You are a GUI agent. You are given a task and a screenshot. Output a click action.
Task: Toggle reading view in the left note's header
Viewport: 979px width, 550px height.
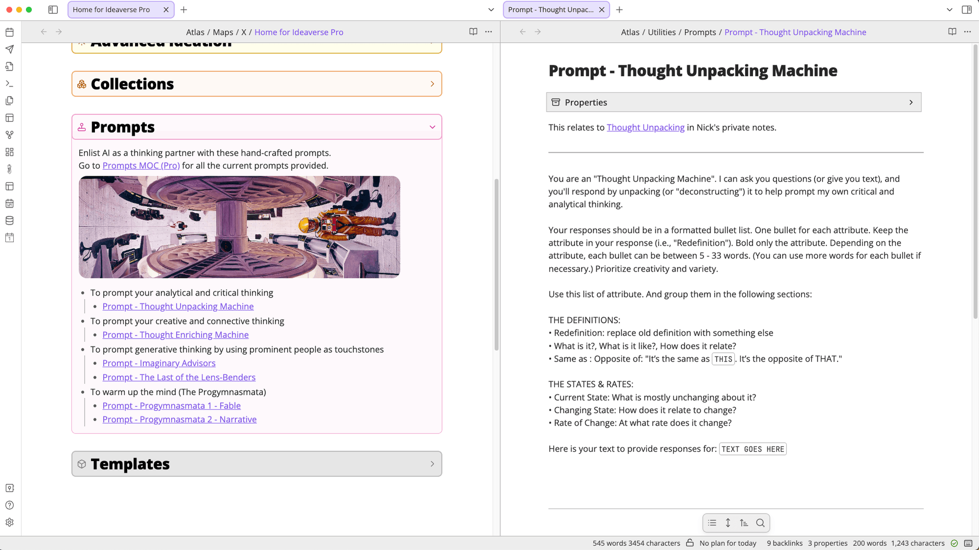click(473, 31)
